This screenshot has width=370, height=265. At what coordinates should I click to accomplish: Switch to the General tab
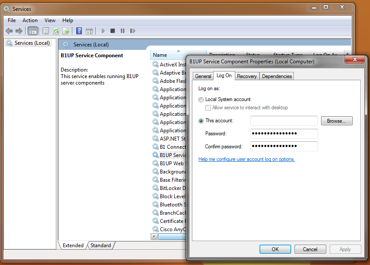click(203, 76)
